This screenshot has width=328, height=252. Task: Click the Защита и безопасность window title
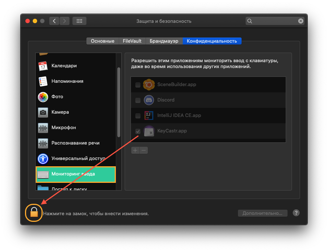164,21
